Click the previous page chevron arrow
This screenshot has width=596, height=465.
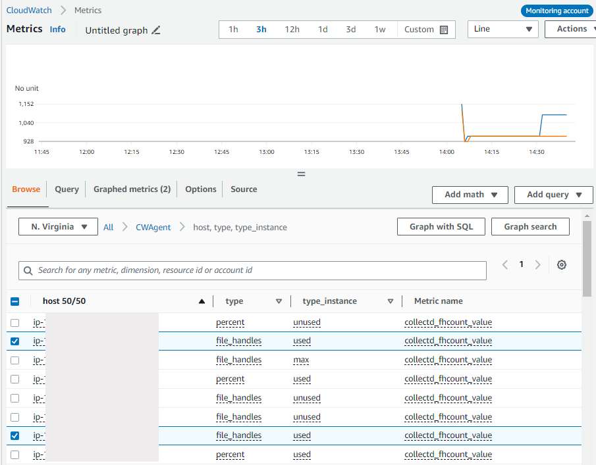pos(506,264)
